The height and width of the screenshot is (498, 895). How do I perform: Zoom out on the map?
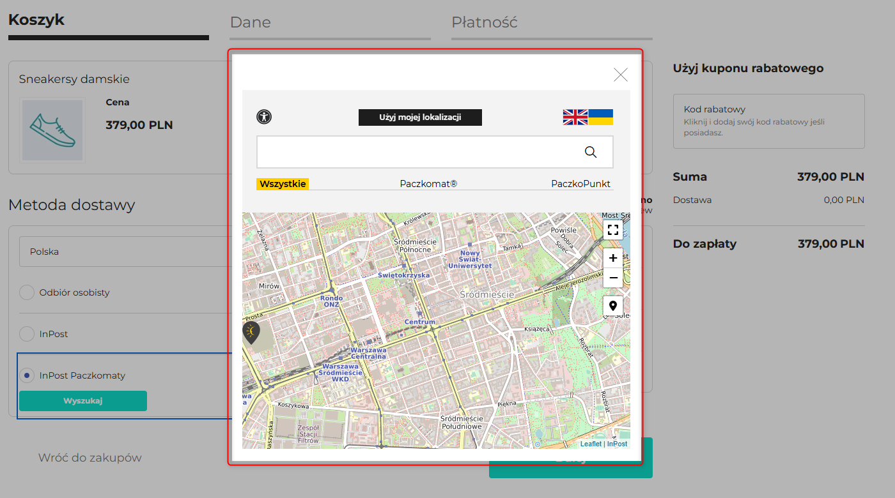[613, 278]
